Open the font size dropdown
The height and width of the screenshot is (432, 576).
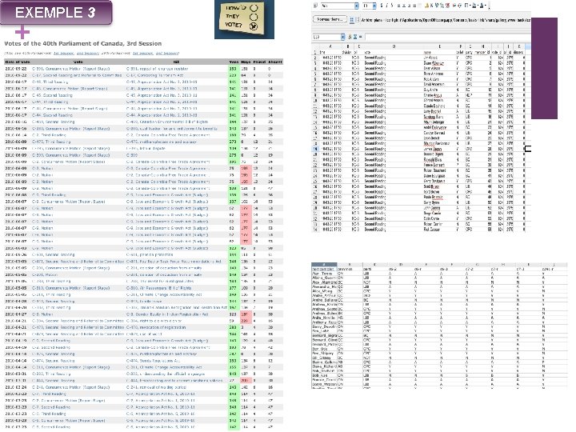374,6
